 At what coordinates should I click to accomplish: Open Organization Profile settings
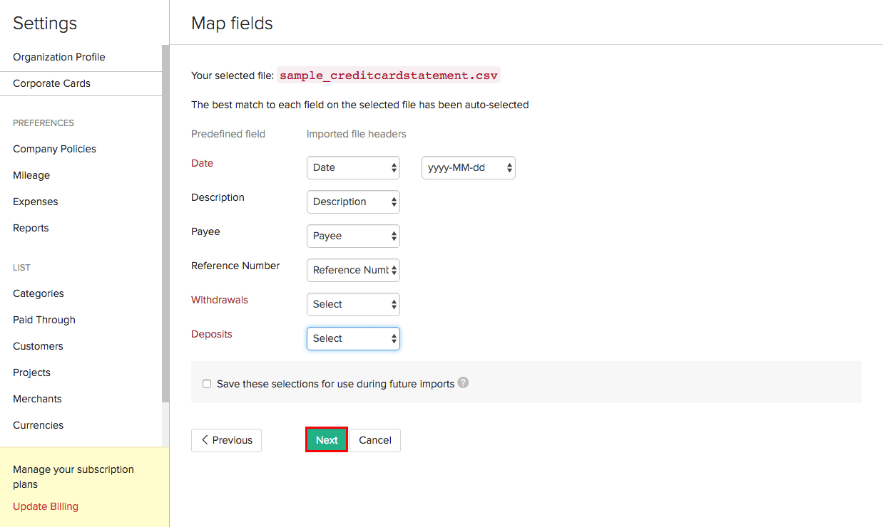click(x=59, y=57)
